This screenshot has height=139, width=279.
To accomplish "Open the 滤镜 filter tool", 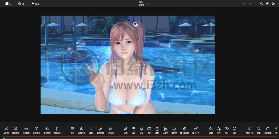I will [x=91, y=130].
